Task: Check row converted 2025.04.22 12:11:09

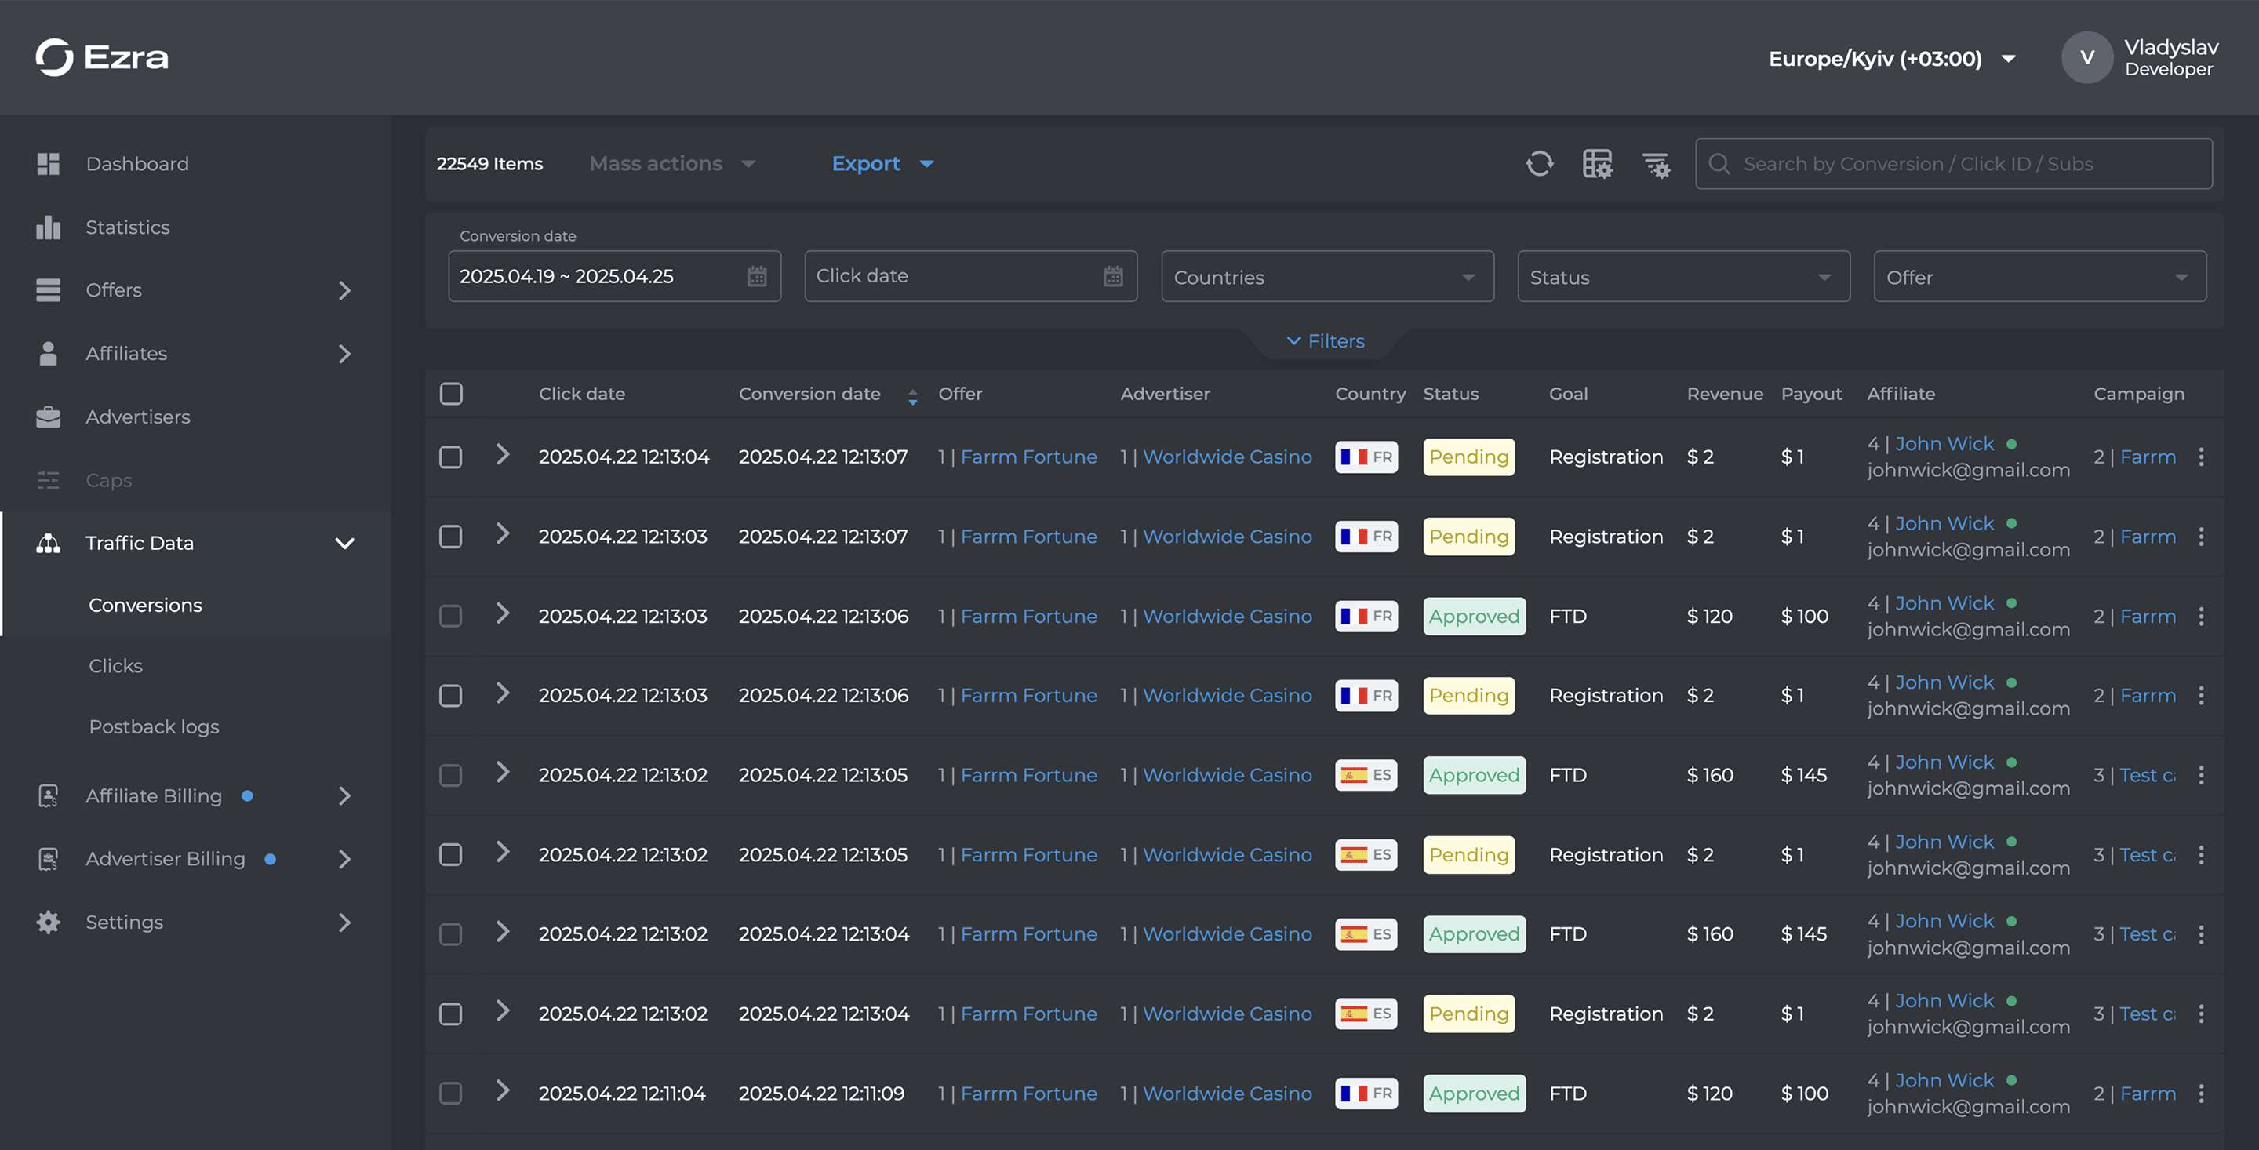Action: point(451,1094)
